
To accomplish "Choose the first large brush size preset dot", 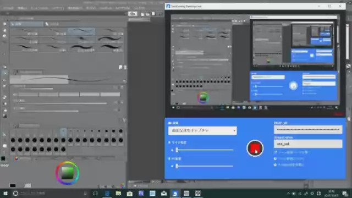I will click(x=13, y=140).
